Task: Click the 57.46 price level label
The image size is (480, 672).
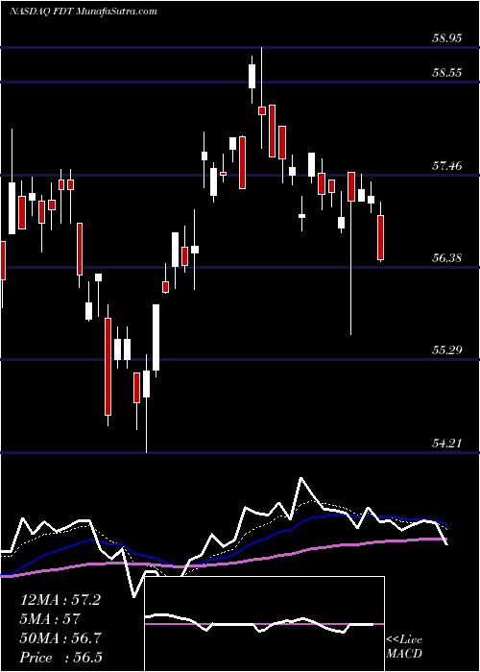Action: [x=446, y=165]
